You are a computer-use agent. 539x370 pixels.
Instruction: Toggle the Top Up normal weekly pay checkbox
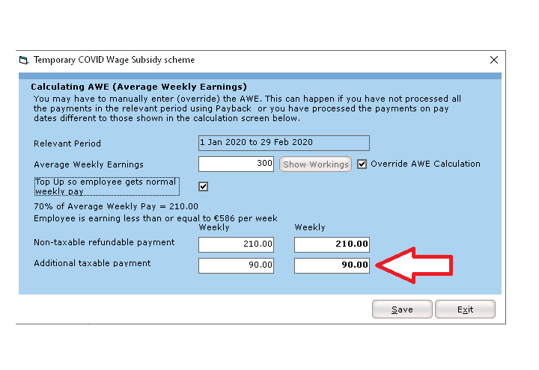pos(204,186)
